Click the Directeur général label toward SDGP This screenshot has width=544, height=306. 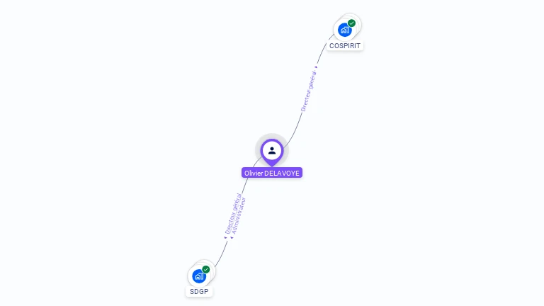tap(233, 214)
